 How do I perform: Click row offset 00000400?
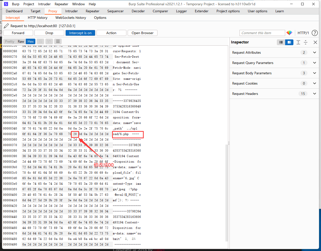(10, 195)
